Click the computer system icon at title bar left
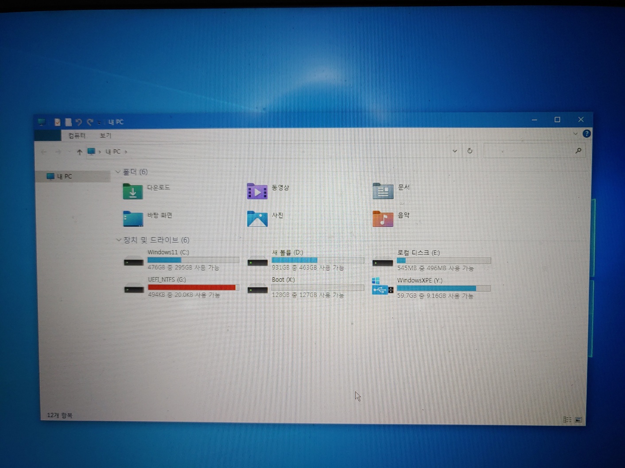This screenshot has width=625, height=468. (x=42, y=122)
